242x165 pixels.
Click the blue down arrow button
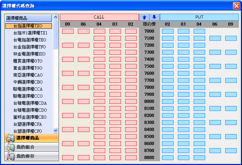pyautogui.click(x=154, y=17)
